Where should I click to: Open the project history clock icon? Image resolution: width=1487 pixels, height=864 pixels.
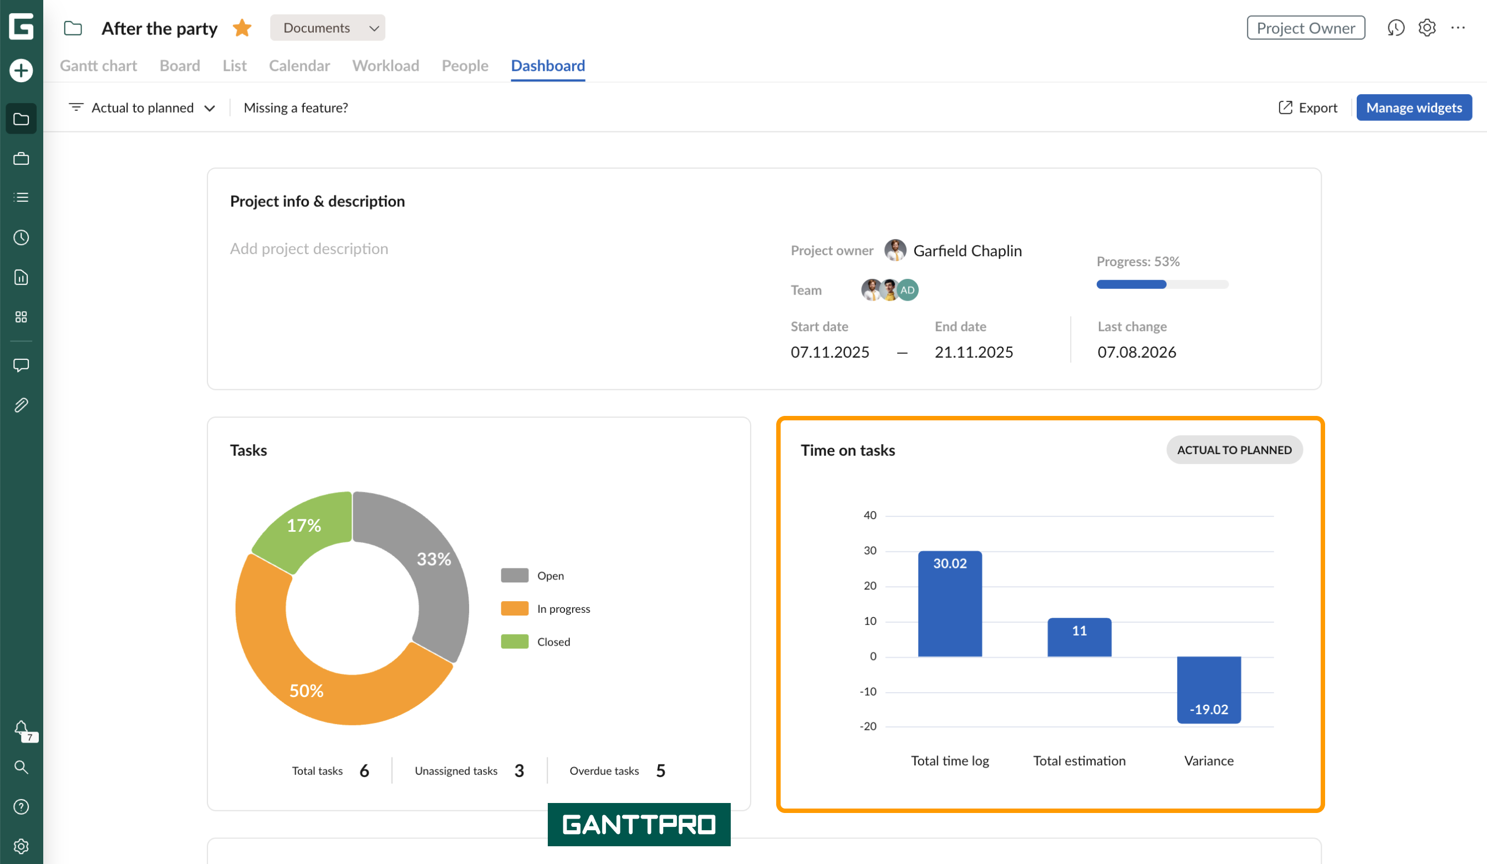[1396, 28]
